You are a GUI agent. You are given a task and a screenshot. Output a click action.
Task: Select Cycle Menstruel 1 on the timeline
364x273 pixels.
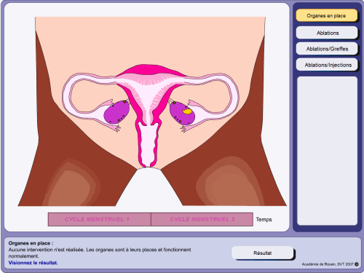[100, 219]
